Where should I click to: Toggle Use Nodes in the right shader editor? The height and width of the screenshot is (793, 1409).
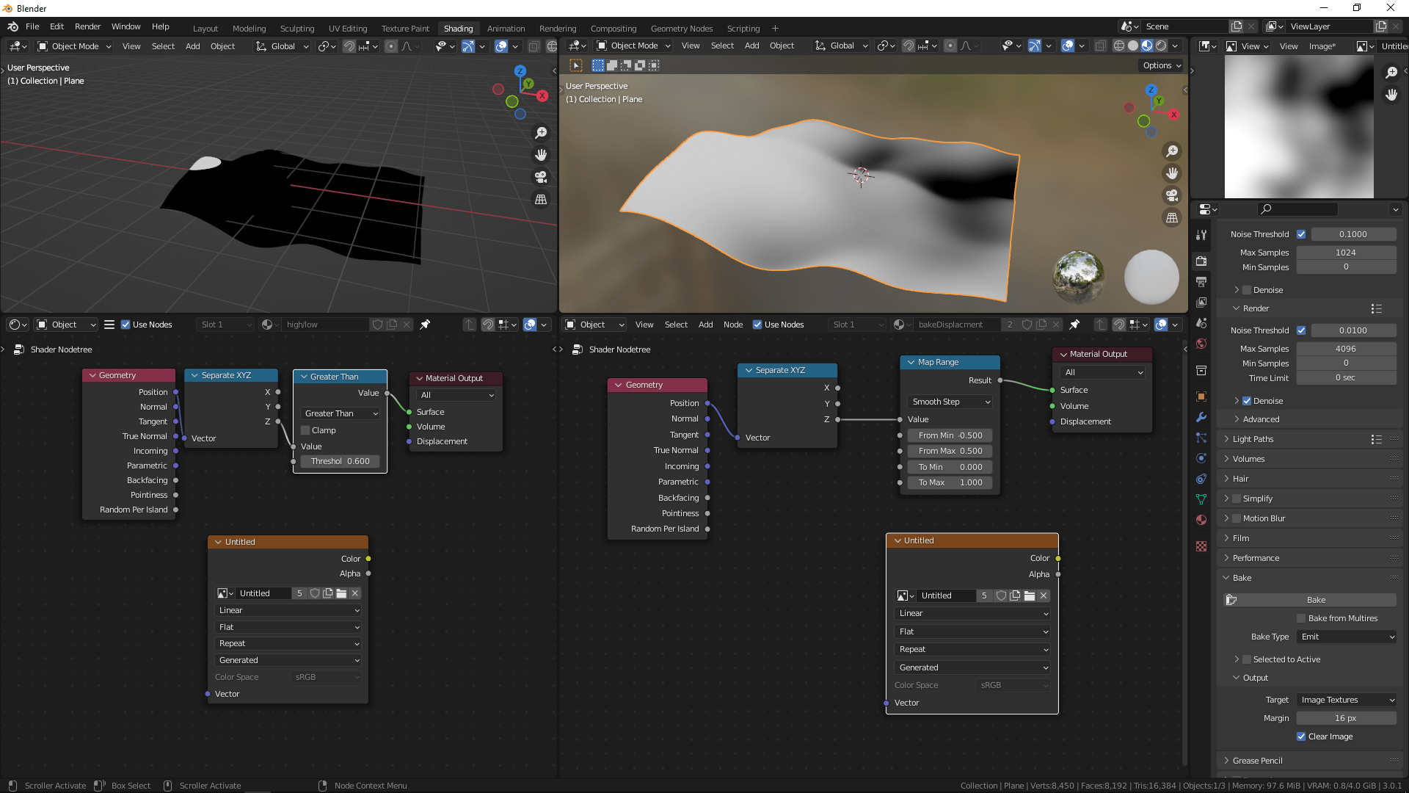[x=757, y=324]
